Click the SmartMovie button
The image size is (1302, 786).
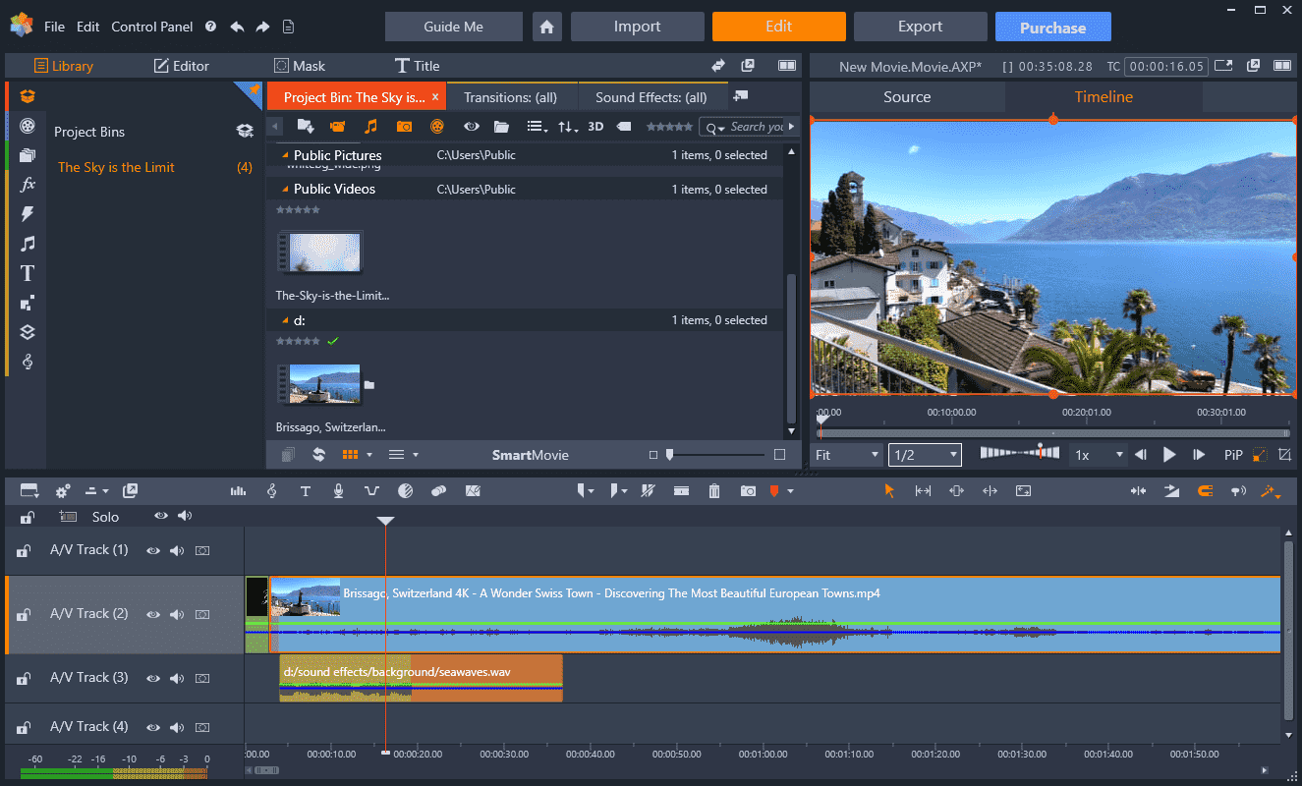click(x=530, y=455)
